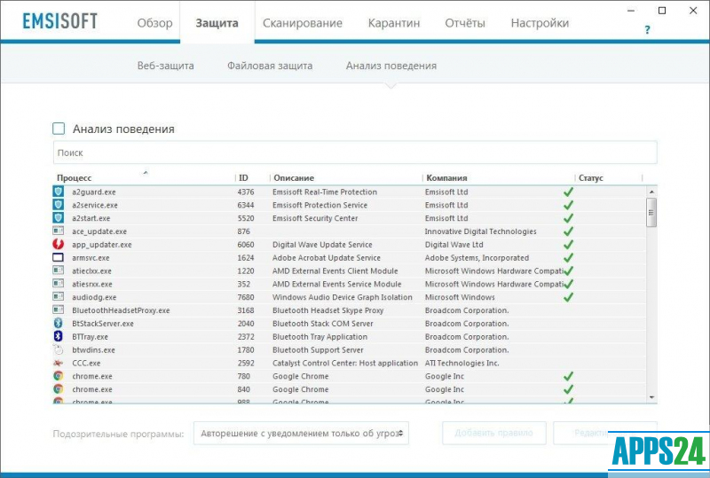The height and width of the screenshot is (478, 710).
Task: Click green status checkmark for audiodg.exe
Action: [x=568, y=297]
